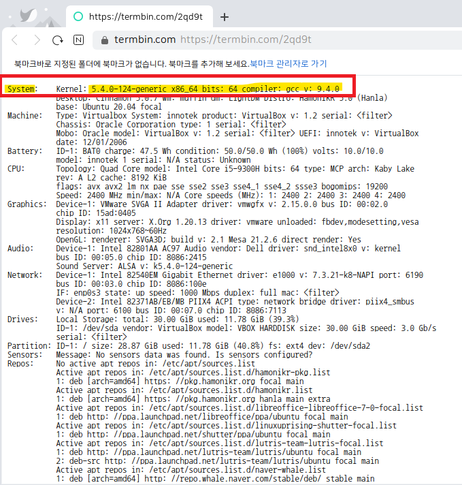Click the Battery: label

click(24, 151)
